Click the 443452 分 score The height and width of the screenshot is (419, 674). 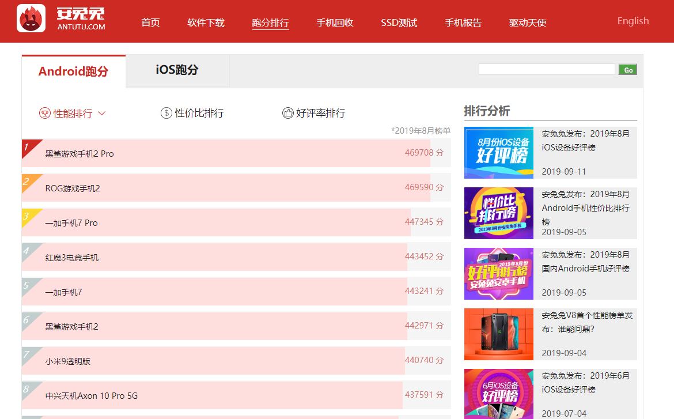[424, 256]
